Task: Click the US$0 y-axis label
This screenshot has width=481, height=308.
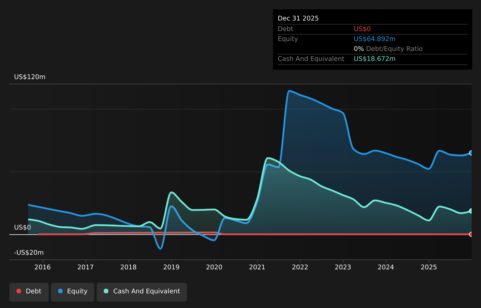Action: tap(23, 227)
